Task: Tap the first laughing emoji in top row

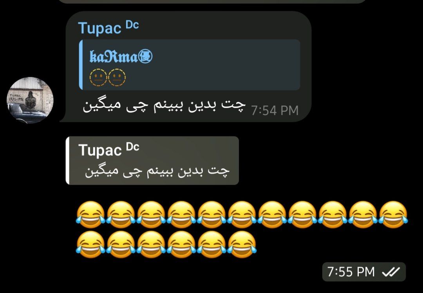Action: (90, 214)
